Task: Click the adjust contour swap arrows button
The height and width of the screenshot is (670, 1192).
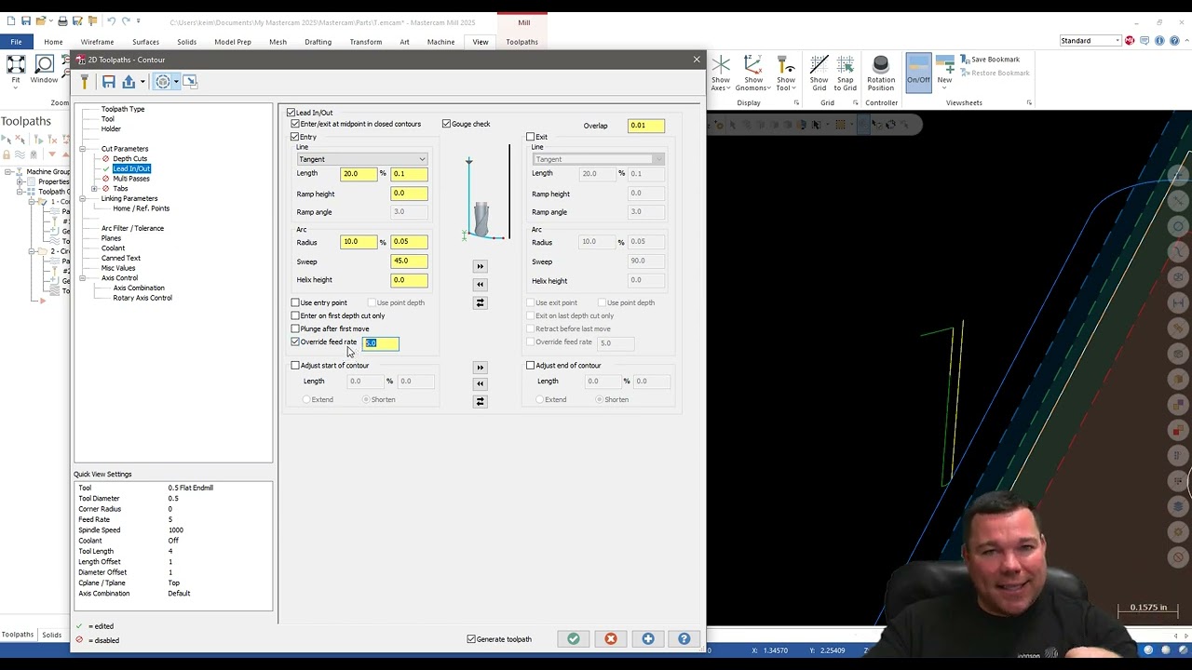Action: [480, 401]
